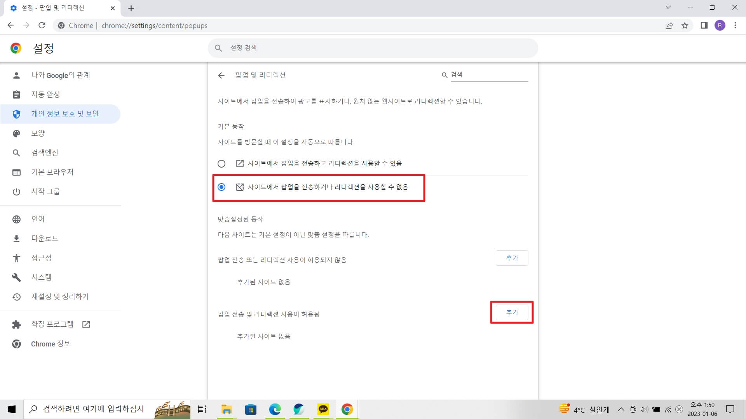Click '추가' button under blocked popup sites
This screenshot has width=746, height=419.
[x=512, y=258]
